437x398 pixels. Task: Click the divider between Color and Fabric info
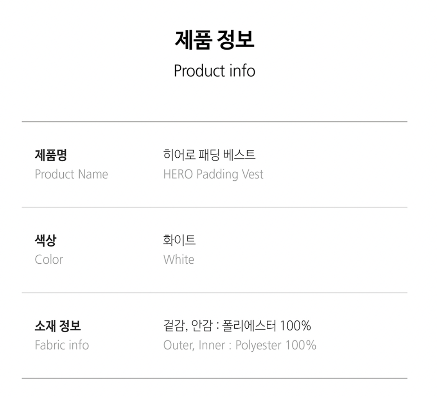pos(215,293)
